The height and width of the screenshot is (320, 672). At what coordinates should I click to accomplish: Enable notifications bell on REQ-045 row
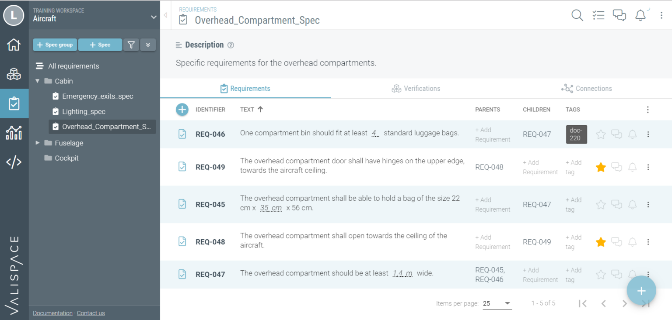click(632, 204)
